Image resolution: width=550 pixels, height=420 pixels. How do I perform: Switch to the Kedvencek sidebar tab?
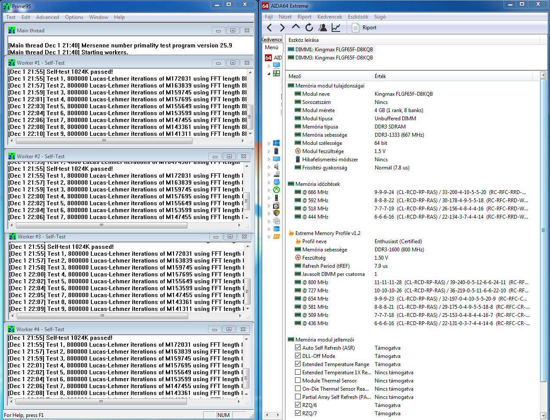tap(272, 39)
